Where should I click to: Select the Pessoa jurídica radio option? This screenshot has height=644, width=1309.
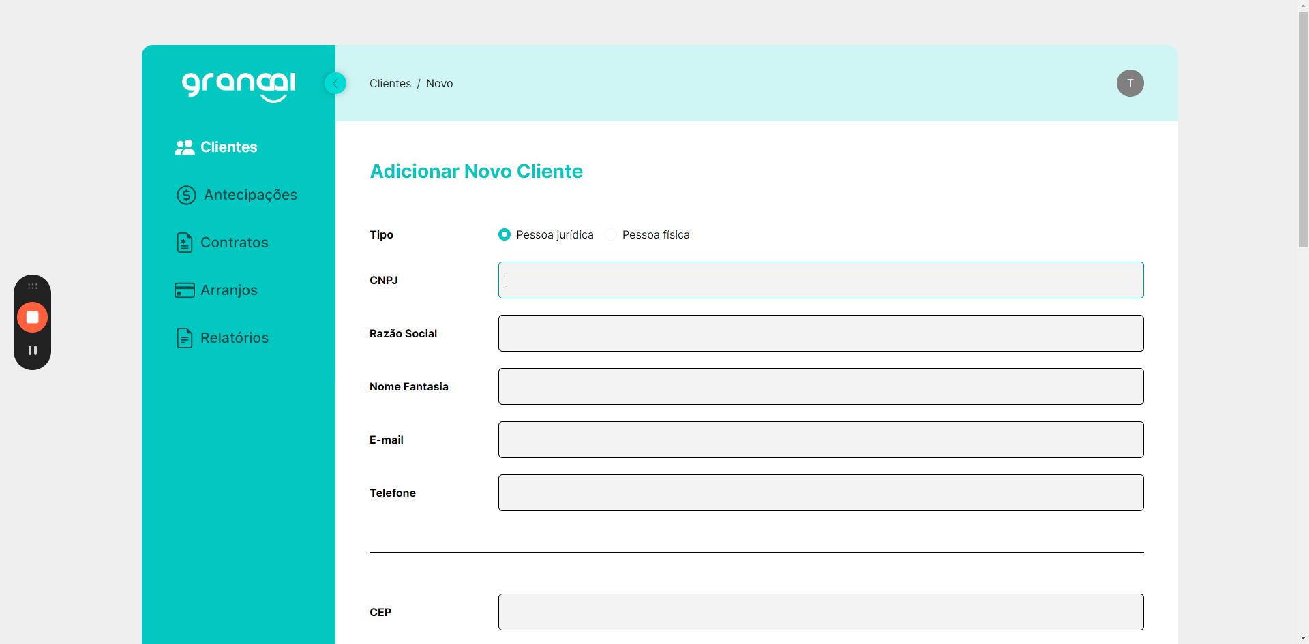click(x=505, y=234)
